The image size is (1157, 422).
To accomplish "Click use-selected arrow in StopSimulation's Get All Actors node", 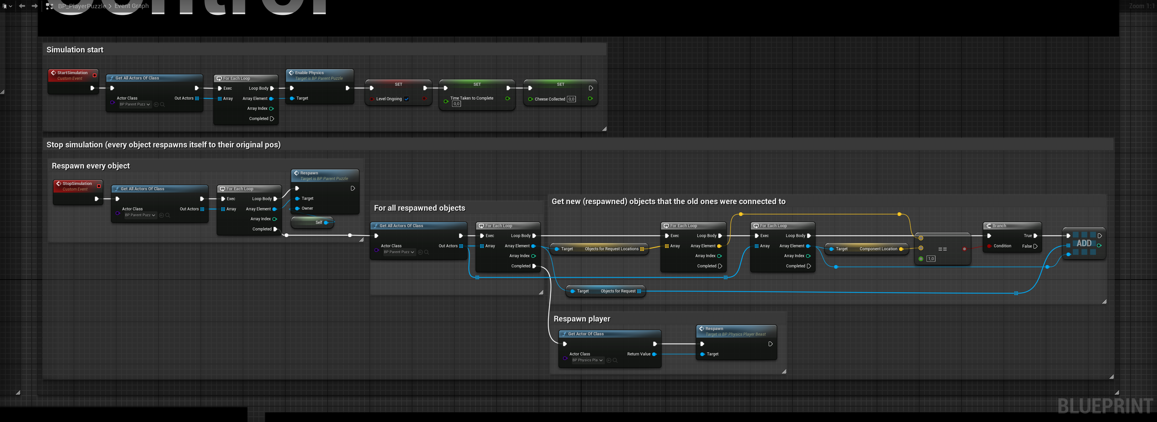I will click(x=161, y=215).
